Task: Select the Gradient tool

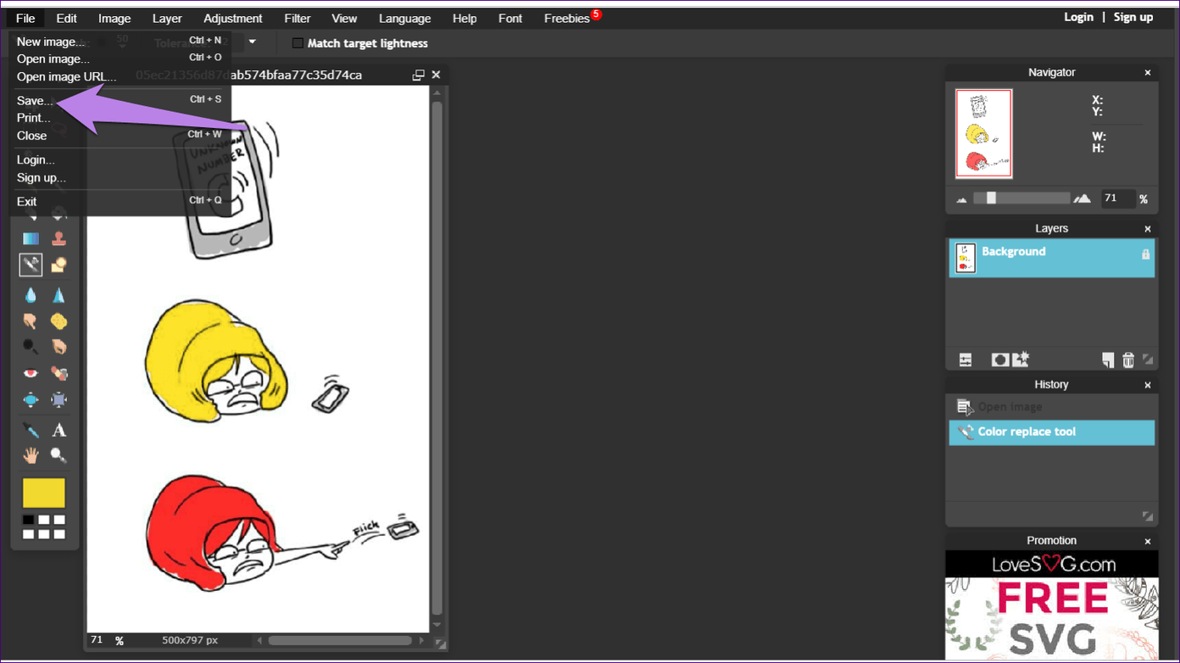Action: pos(31,239)
